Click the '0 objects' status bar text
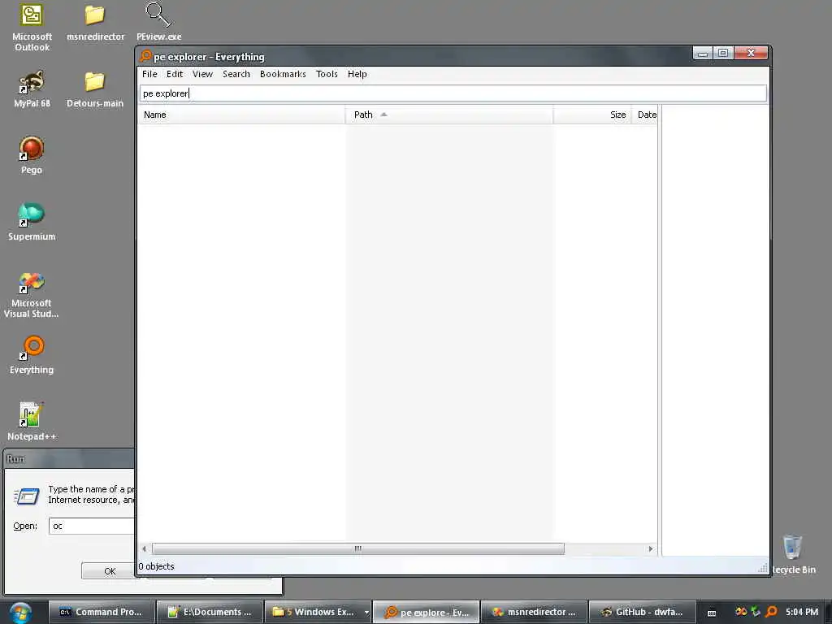Screen dimensions: 832x624 pos(157,566)
